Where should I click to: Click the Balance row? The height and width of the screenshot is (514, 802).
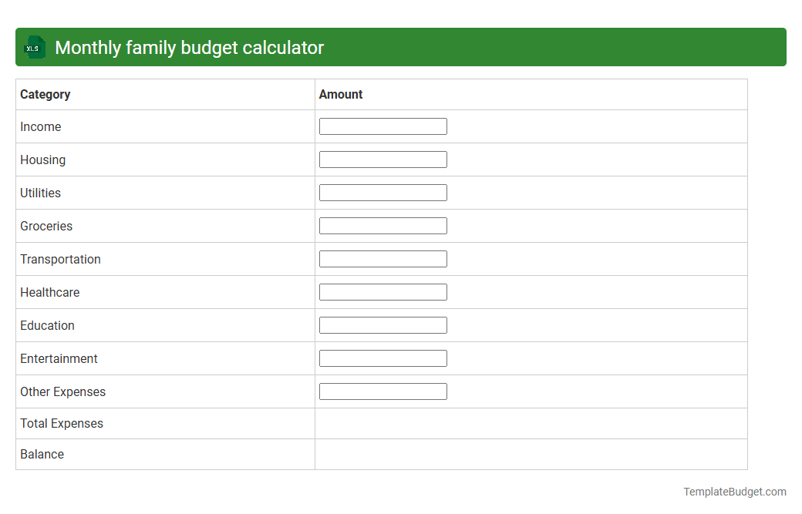42,454
